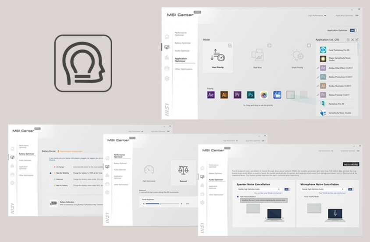370x242 pixels.
Task: Check the Real-time mode checkbox
Action: point(269,46)
